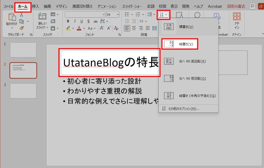Apply the red font color
The image size is (264, 168).
point(79,28)
